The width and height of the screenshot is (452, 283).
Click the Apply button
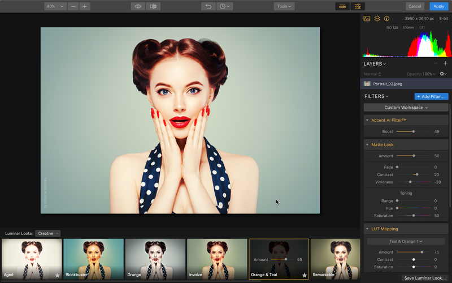click(x=439, y=6)
